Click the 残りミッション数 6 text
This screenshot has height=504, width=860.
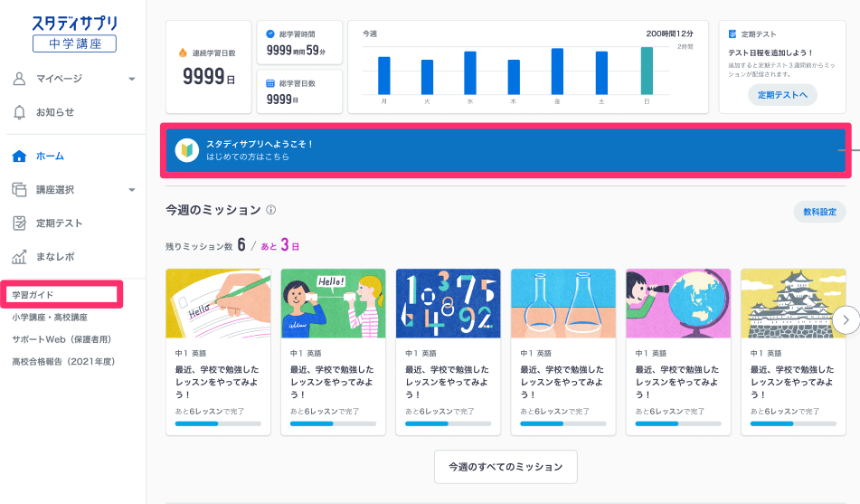[205, 245]
